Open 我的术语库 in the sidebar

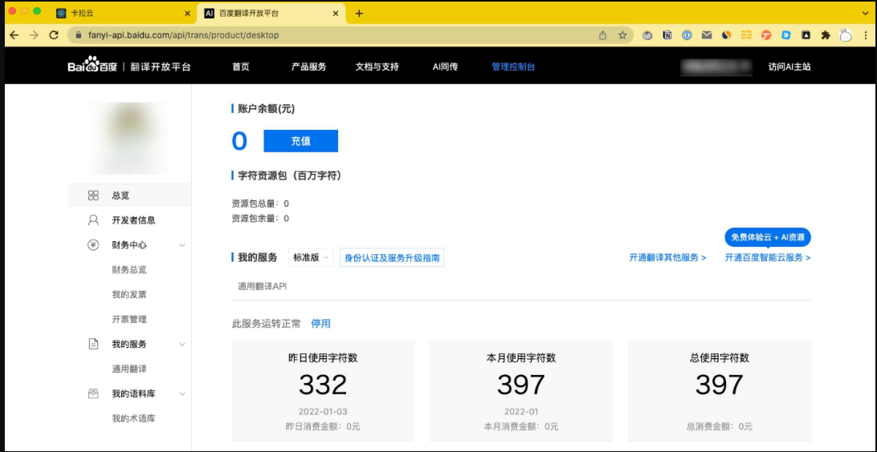(x=133, y=418)
